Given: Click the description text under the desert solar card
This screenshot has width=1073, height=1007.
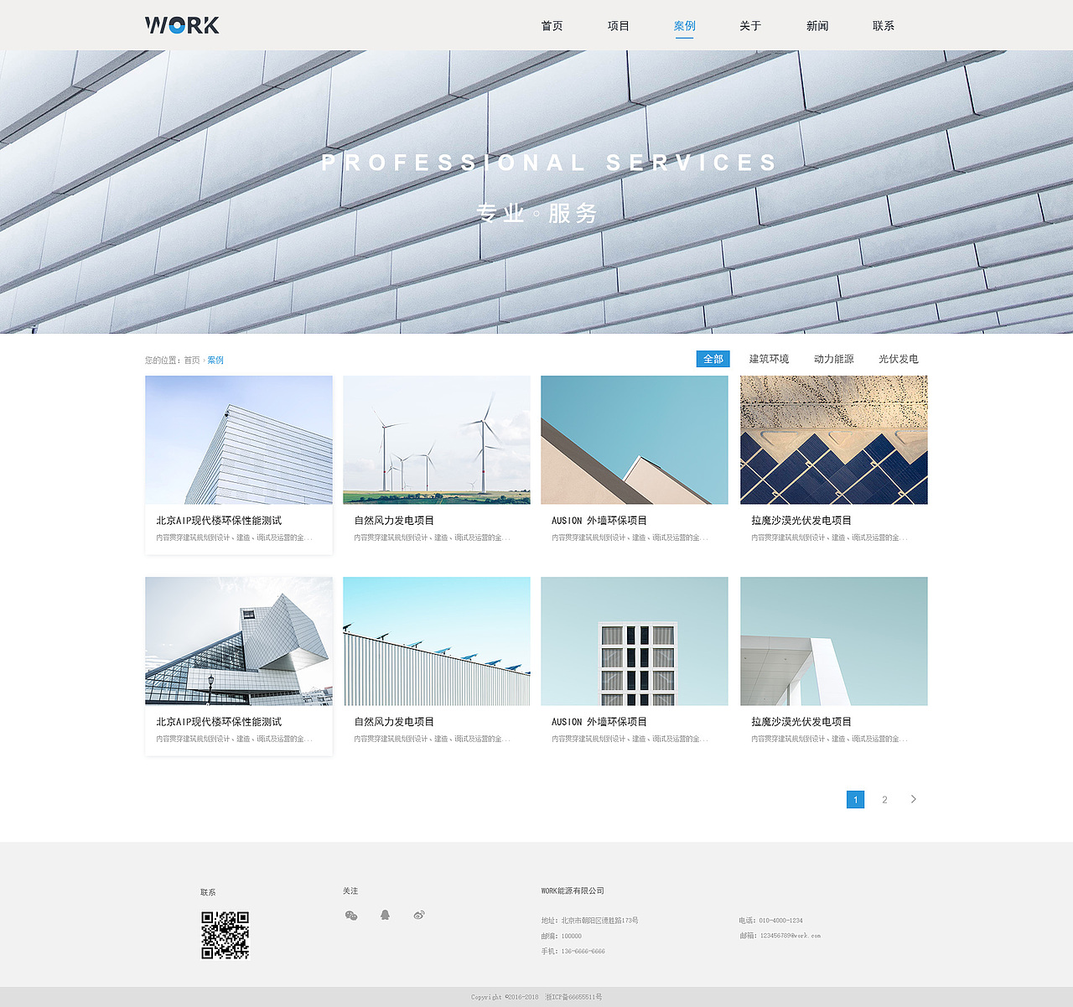Looking at the screenshot, I should pos(829,537).
